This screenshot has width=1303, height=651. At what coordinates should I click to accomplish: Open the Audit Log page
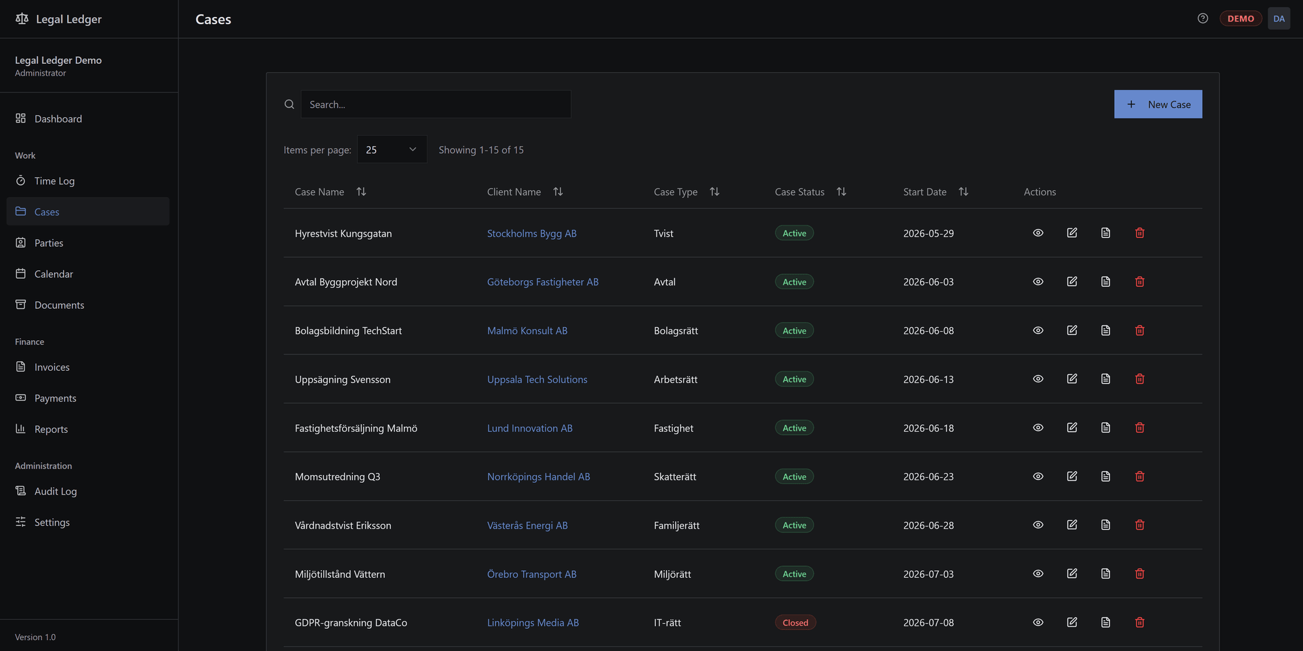coord(88,491)
